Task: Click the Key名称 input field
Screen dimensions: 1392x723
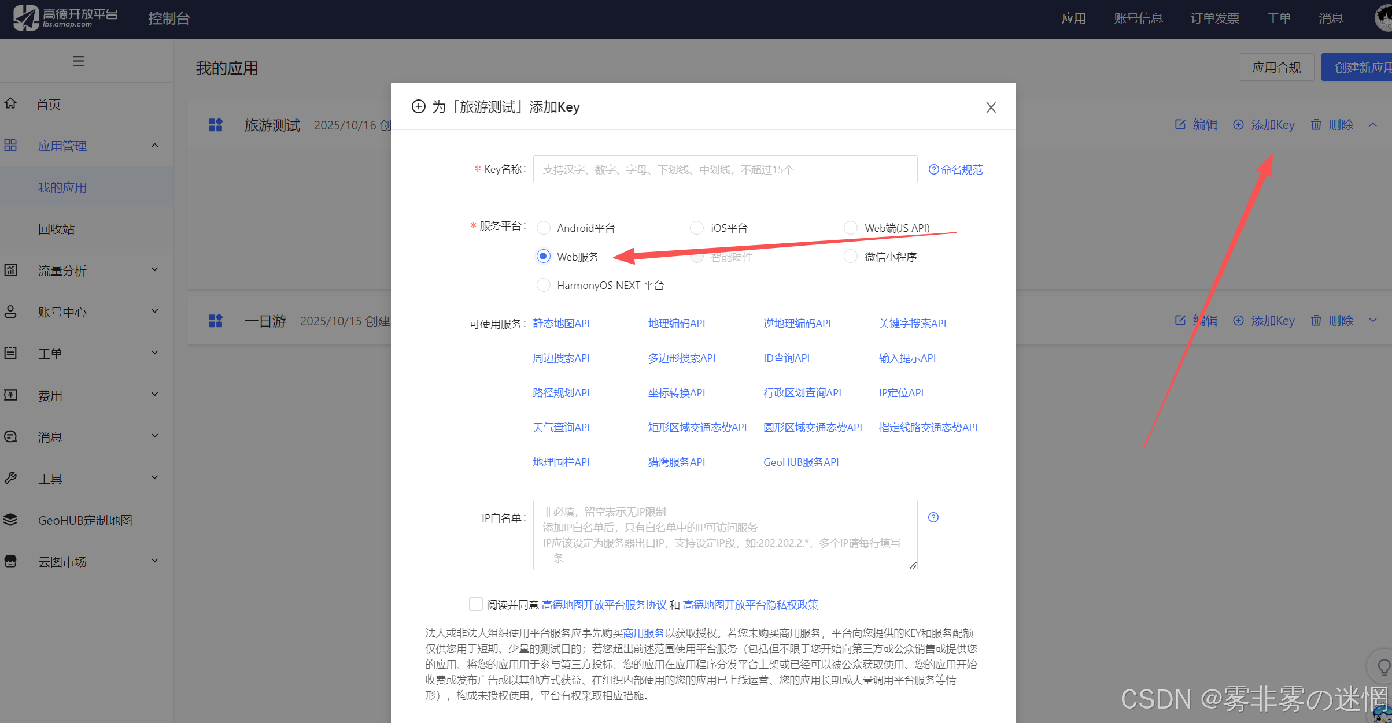Action: 725,169
